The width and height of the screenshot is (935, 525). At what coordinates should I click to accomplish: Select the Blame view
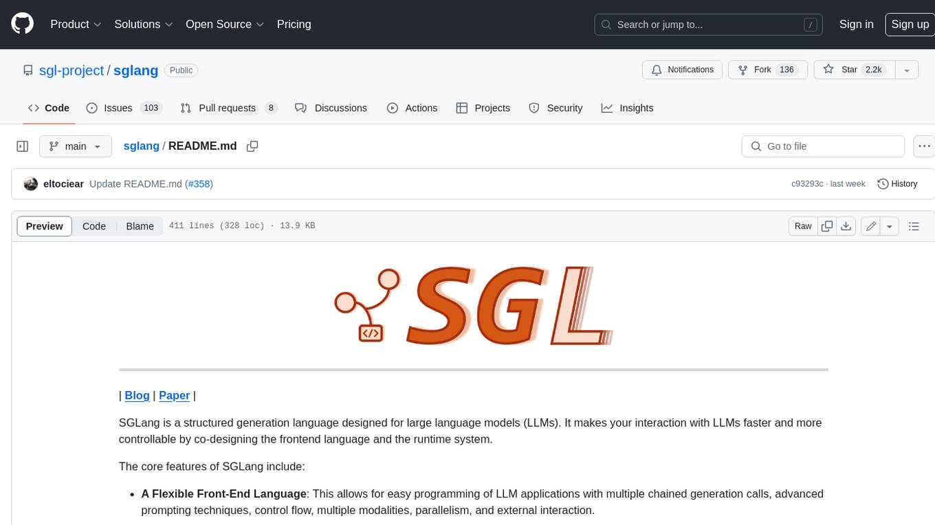(140, 226)
